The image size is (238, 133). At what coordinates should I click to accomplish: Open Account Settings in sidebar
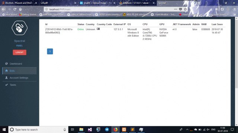tap(19, 78)
